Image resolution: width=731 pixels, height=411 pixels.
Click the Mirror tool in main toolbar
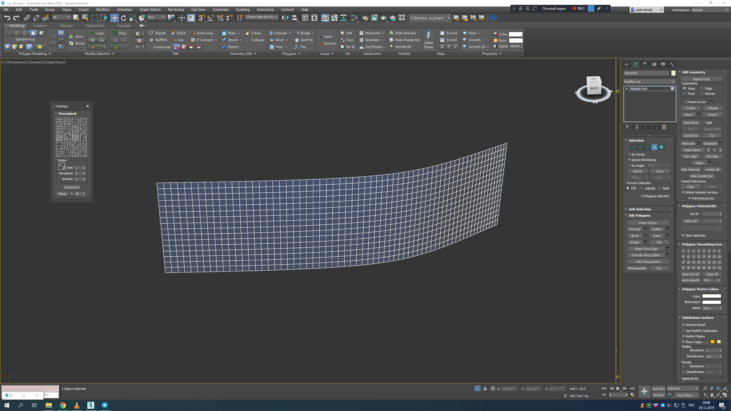(285, 18)
